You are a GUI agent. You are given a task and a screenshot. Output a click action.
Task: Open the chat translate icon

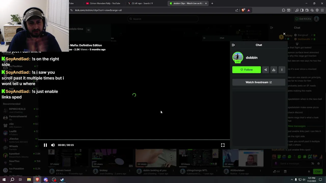[x=313, y=164]
